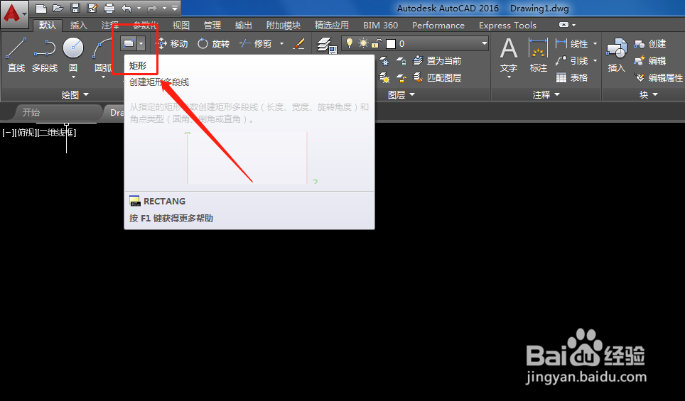The image size is (685, 401).
Task: Switch to the Express Tools tab
Action: pyautogui.click(x=507, y=26)
